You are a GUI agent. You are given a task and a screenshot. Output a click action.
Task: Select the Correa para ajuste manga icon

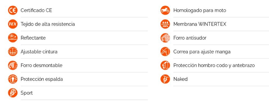(165, 51)
